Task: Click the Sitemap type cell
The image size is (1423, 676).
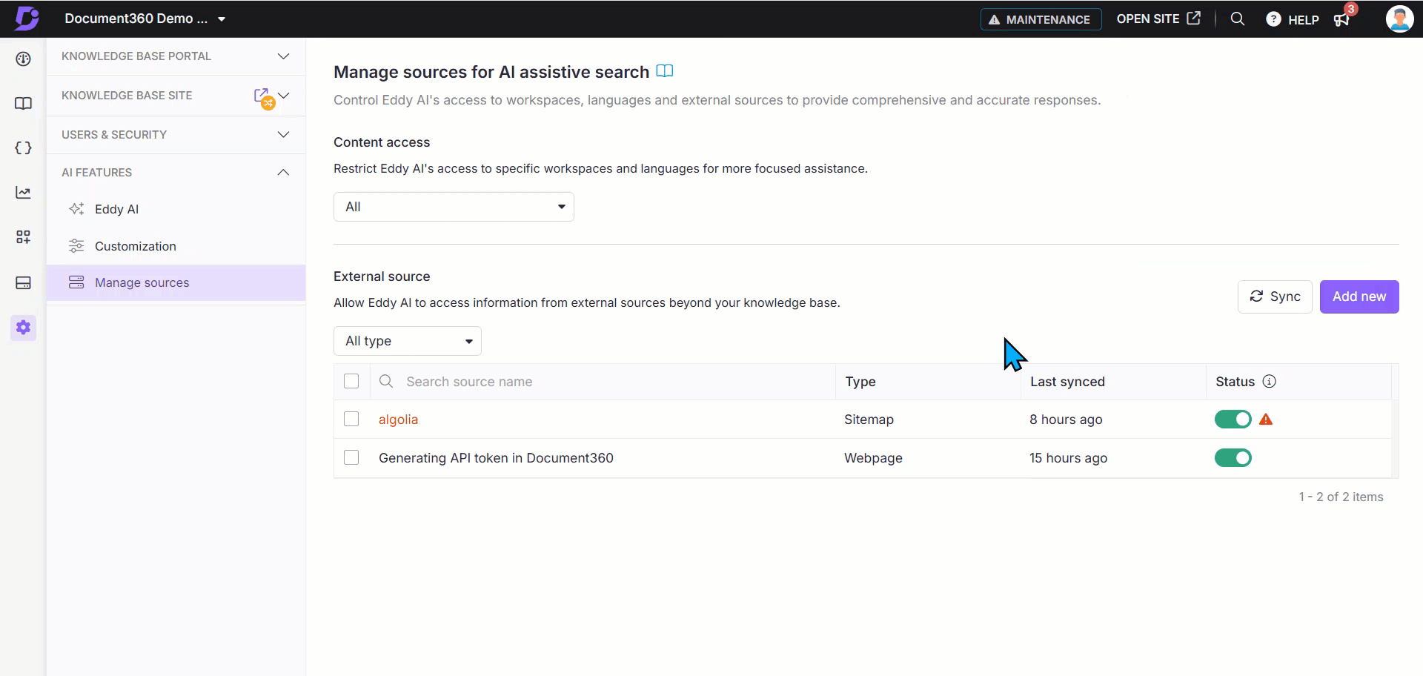Action: (x=869, y=420)
